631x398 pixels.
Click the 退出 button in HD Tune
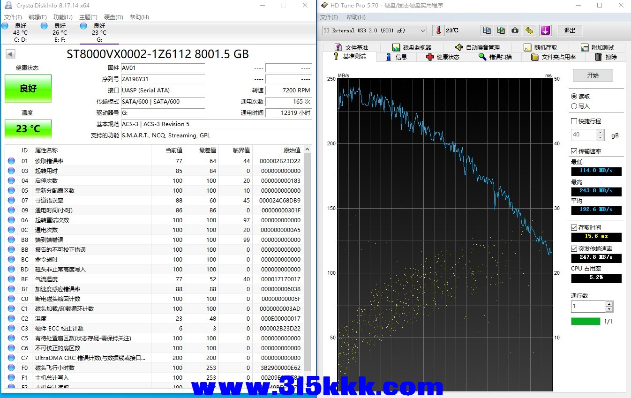click(x=570, y=30)
